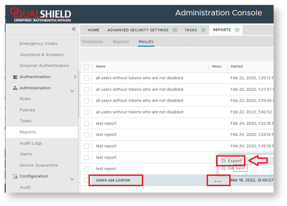Close the Tasks tab
The width and height of the screenshot is (287, 206).
coord(203,30)
